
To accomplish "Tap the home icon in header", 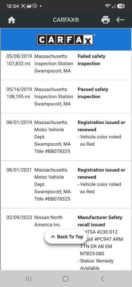I will pyautogui.click(x=12, y=20).
